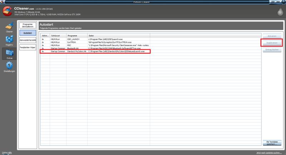Click Als Textdatei speichern button
Image resolution: width=286 pixels, height=155 pixels.
coord(272,143)
